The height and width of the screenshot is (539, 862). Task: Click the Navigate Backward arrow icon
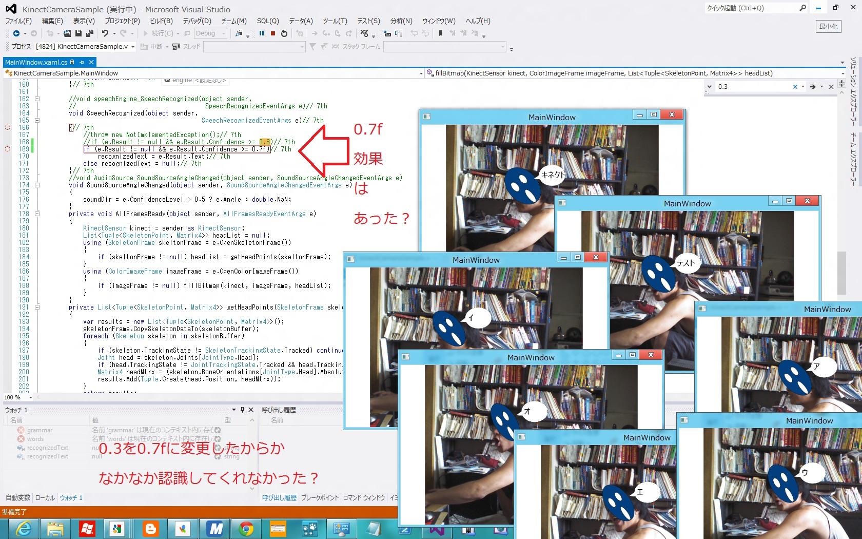coord(16,33)
